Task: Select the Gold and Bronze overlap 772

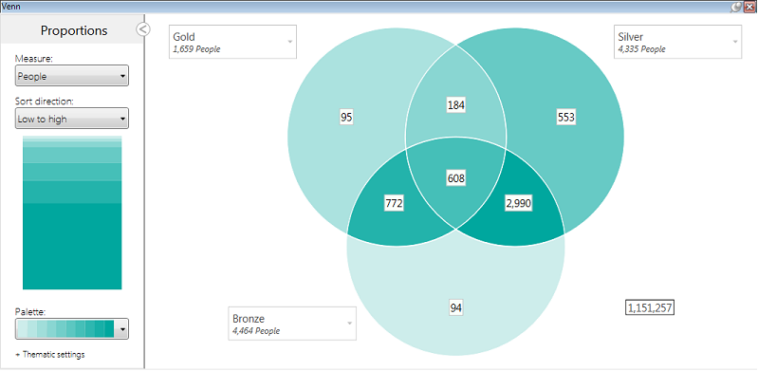Action: pyautogui.click(x=394, y=204)
